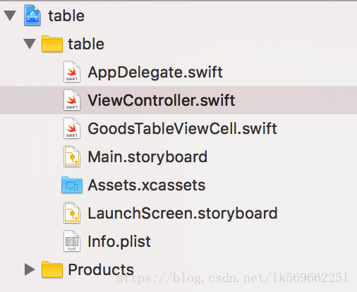Click the Xcode project blueprint icon

pyautogui.click(x=32, y=16)
